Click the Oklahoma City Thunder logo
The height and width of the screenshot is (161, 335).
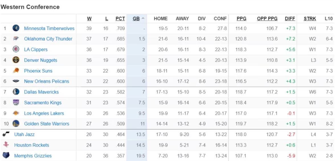(16, 39)
